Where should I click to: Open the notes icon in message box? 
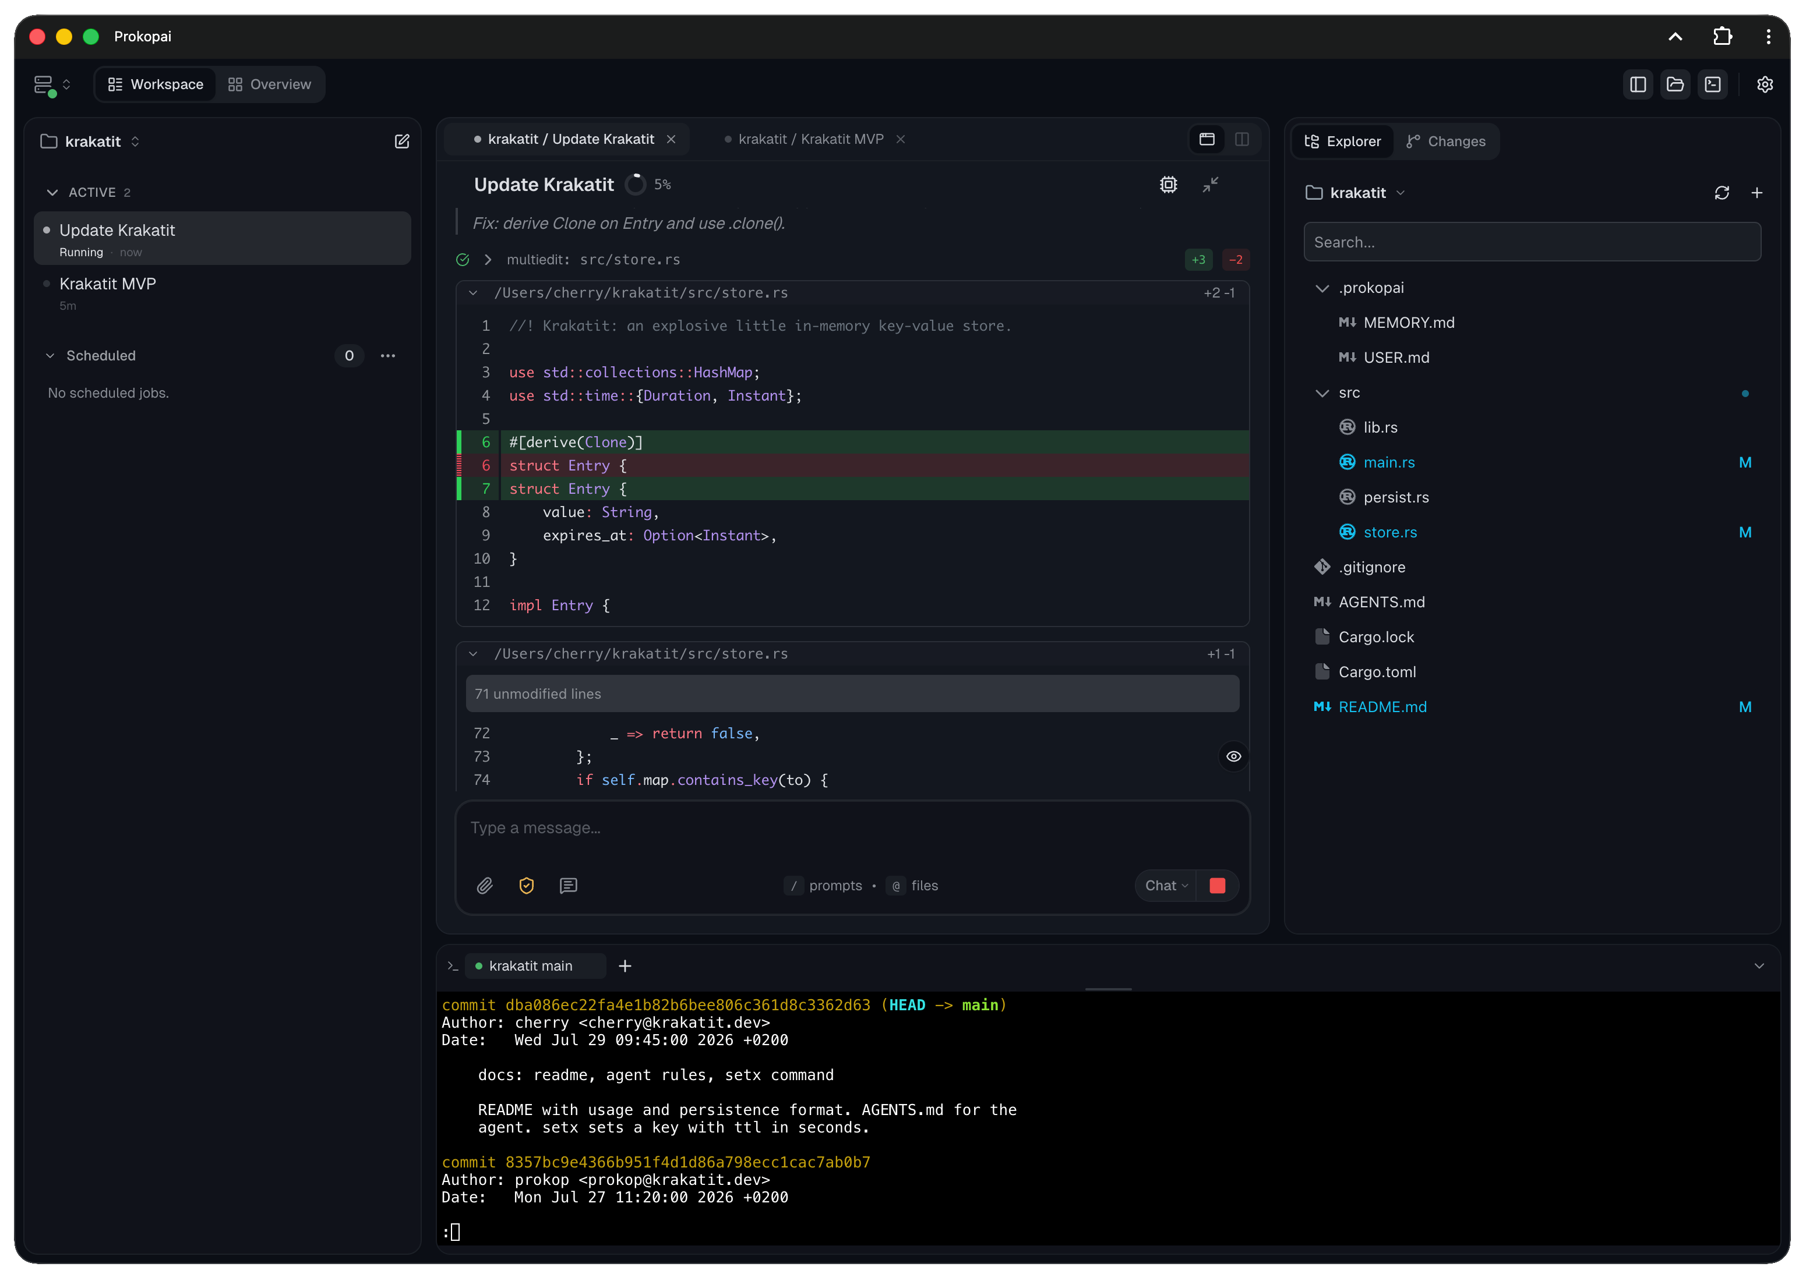(568, 885)
